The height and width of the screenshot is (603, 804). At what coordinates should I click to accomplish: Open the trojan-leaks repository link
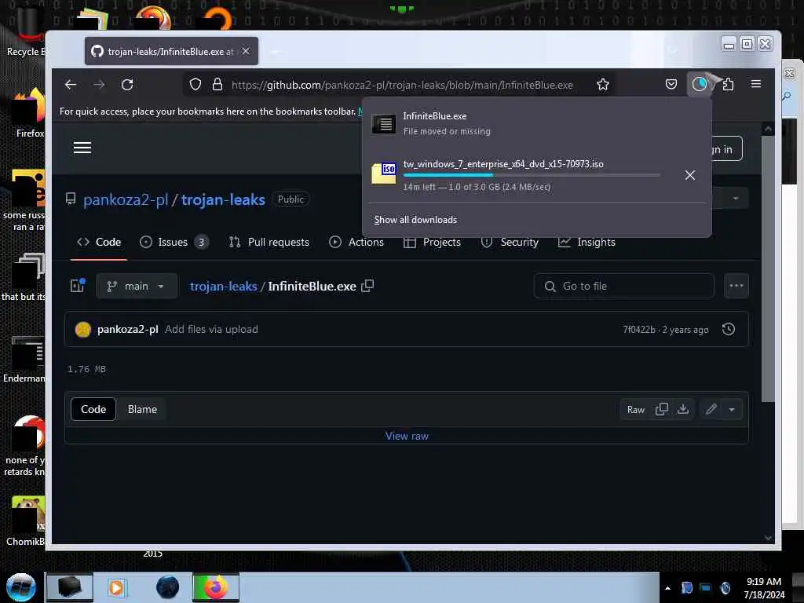coord(223,199)
